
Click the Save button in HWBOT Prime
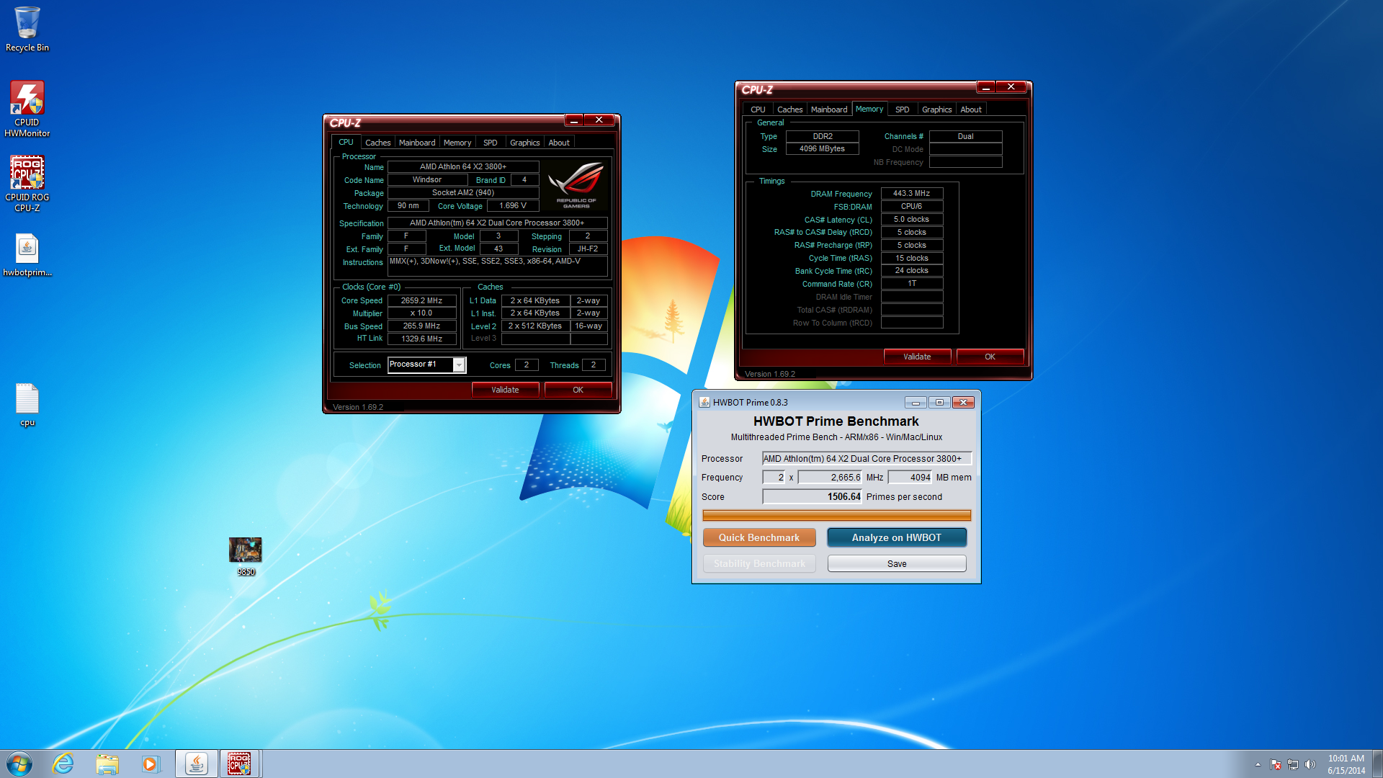897,563
